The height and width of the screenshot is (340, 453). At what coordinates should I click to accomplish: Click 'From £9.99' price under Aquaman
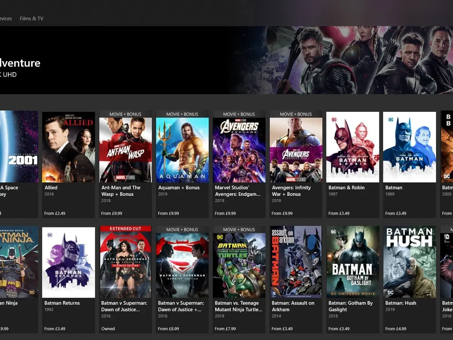[169, 213]
